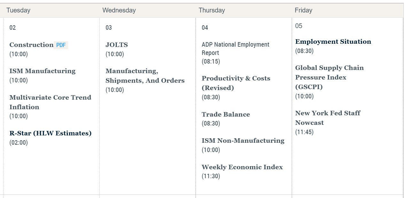
Task: View R-Star (HLW Estimates) entry
Action: point(51,133)
